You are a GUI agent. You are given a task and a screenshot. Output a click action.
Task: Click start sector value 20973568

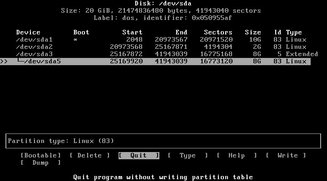coord(126,47)
